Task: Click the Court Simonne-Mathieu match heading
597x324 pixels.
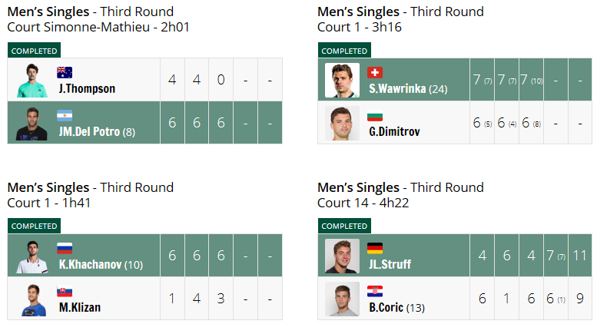Action: tap(98, 19)
